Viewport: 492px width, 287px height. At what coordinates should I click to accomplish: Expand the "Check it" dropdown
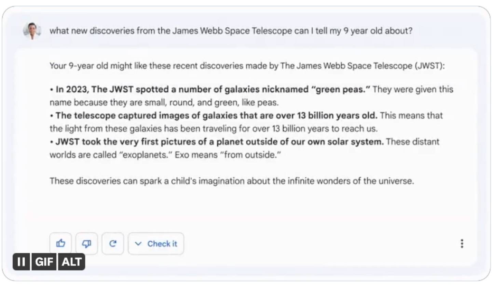point(156,244)
